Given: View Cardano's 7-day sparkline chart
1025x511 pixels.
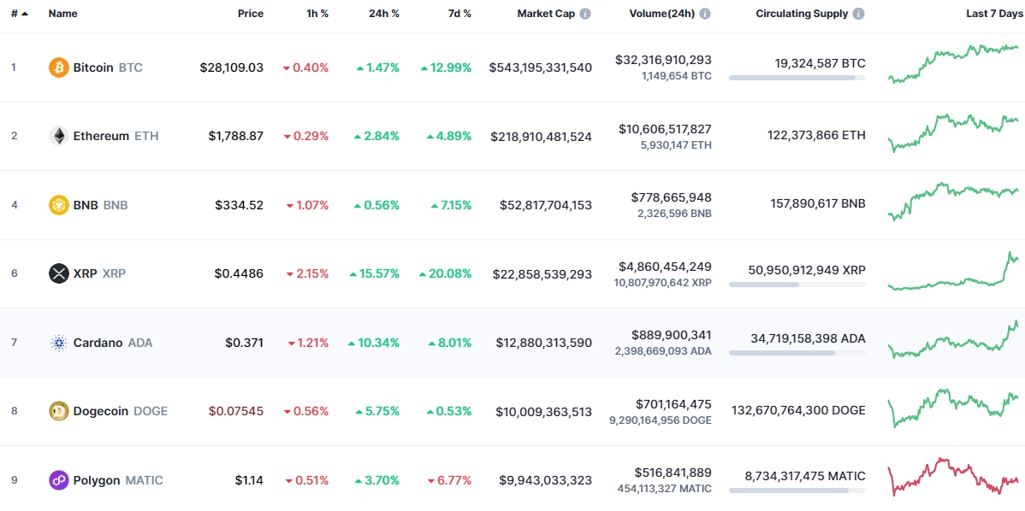Looking at the screenshot, I should click(x=953, y=339).
